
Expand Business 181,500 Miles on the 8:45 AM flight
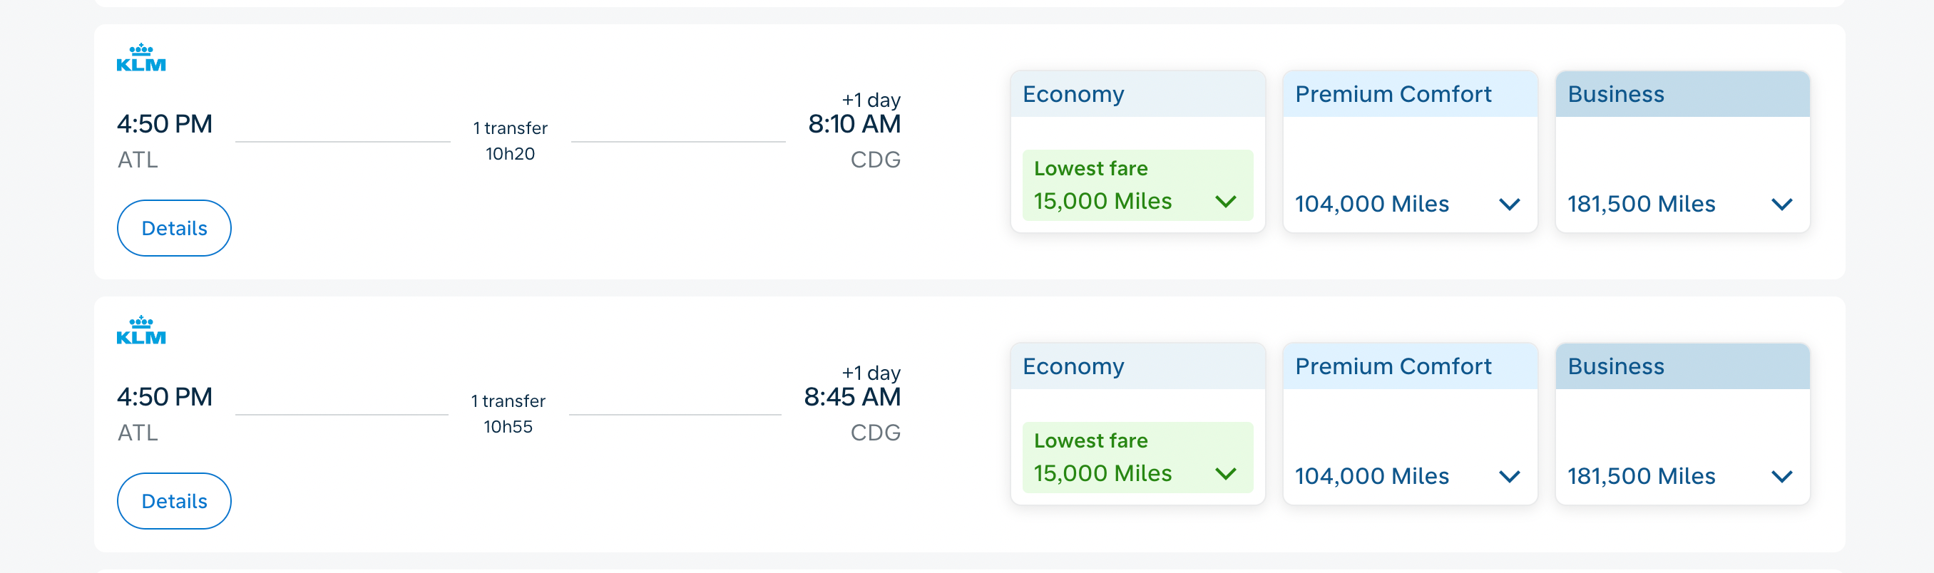coord(1682,475)
